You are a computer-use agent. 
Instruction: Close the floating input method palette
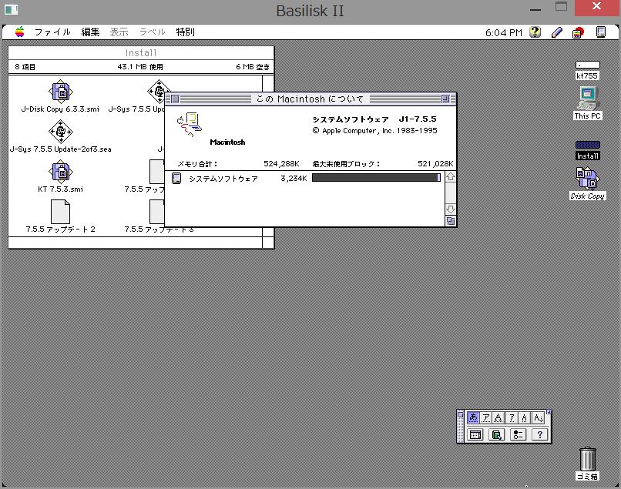tap(460, 414)
